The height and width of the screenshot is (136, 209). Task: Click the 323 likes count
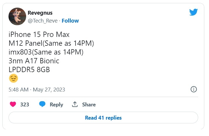pyautogui.click(x=25, y=105)
